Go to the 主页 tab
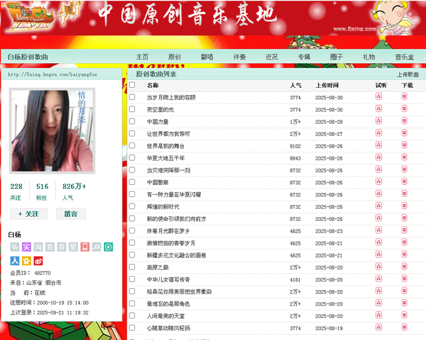The height and width of the screenshot is (340, 426). pyautogui.click(x=142, y=57)
